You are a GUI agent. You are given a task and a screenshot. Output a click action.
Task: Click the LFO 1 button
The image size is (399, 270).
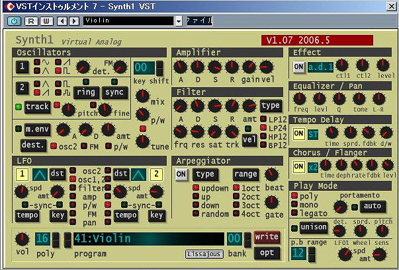pos(22,174)
